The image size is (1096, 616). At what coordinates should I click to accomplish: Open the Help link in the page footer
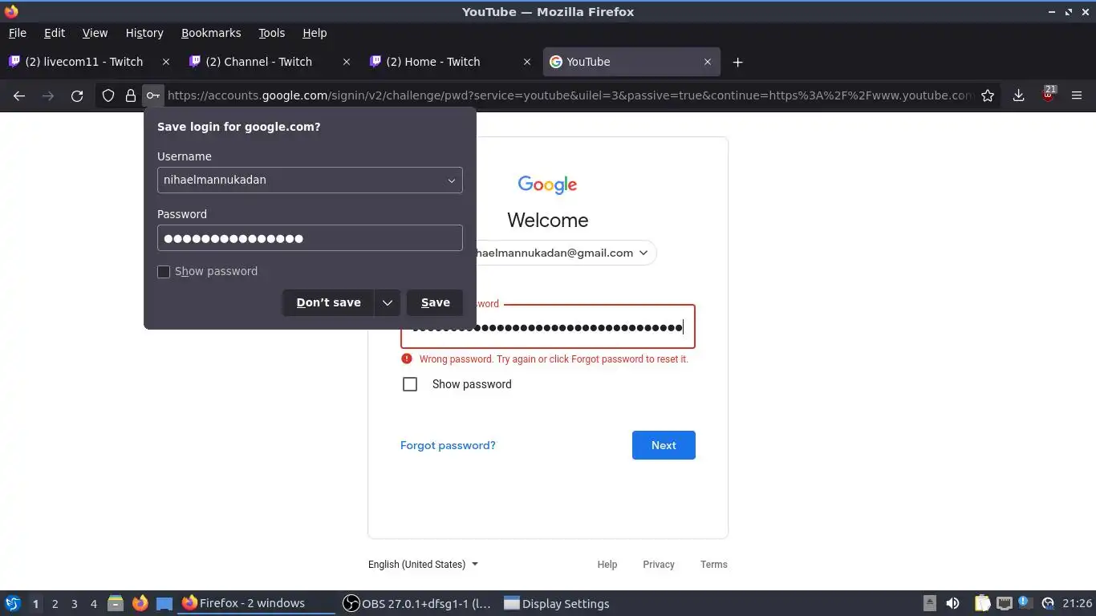pyautogui.click(x=607, y=565)
